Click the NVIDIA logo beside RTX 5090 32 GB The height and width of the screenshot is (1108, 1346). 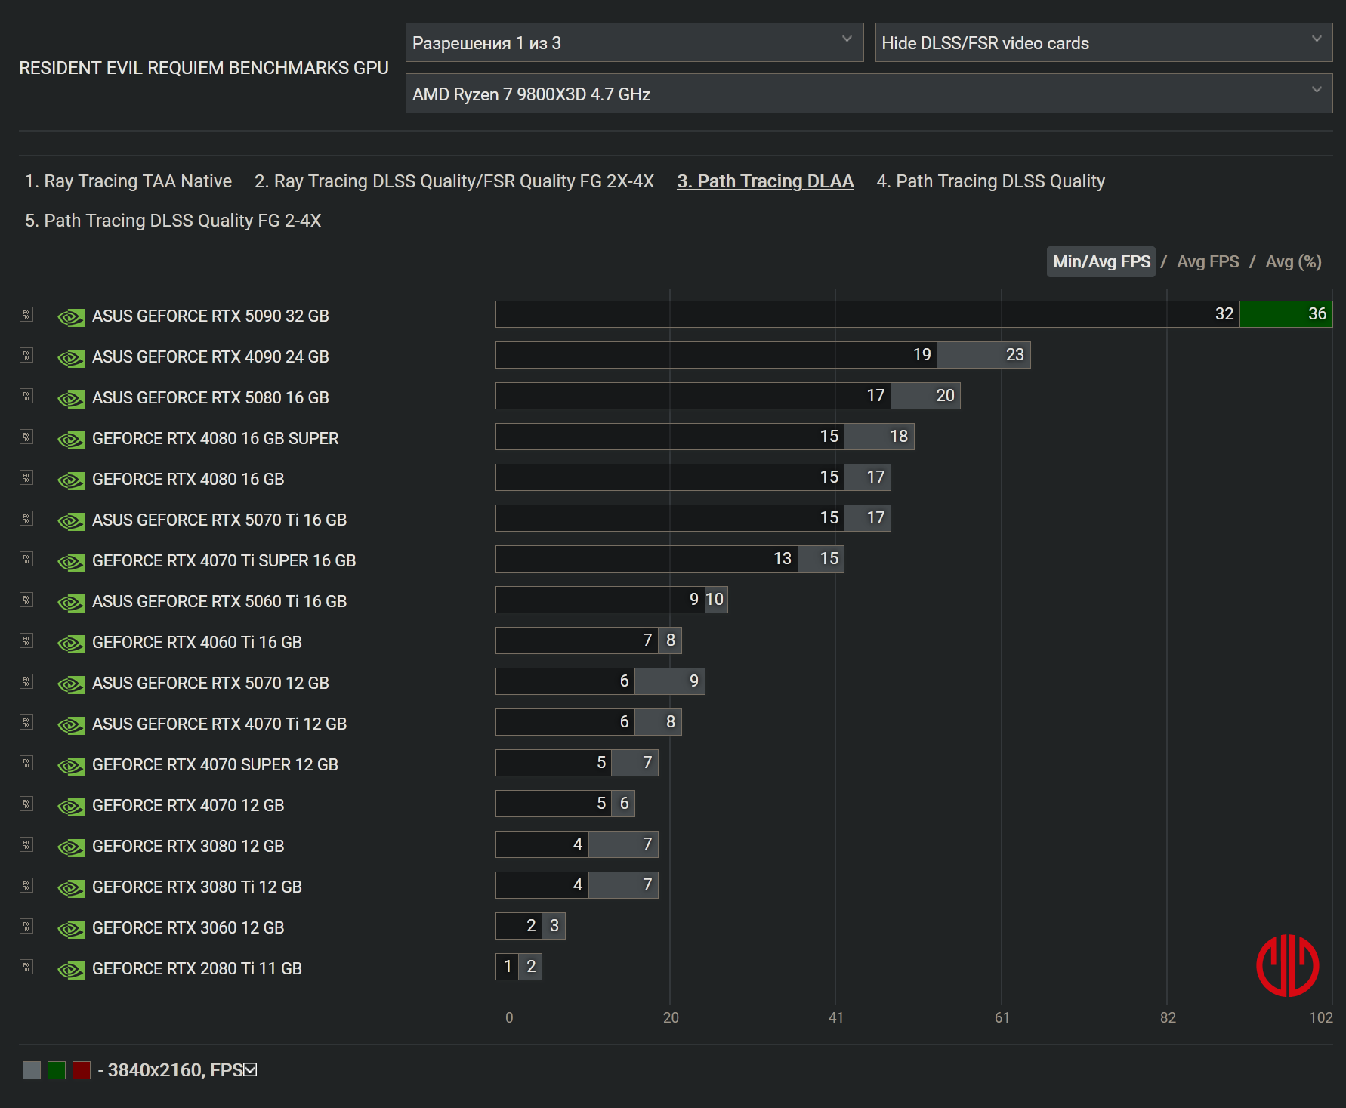(x=71, y=317)
